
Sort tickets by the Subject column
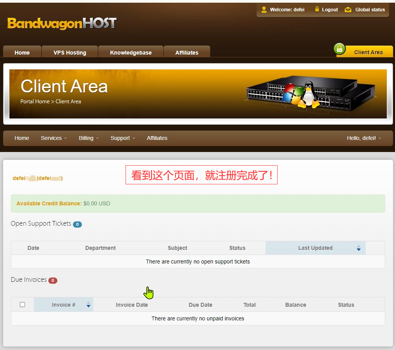(177, 248)
